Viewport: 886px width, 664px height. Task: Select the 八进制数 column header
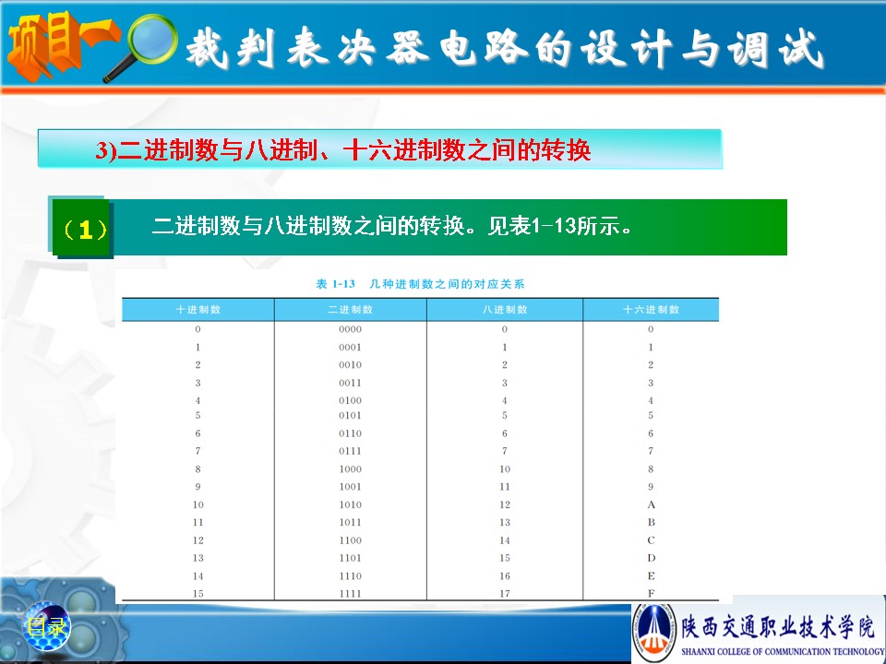pyautogui.click(x=505, y=310)
